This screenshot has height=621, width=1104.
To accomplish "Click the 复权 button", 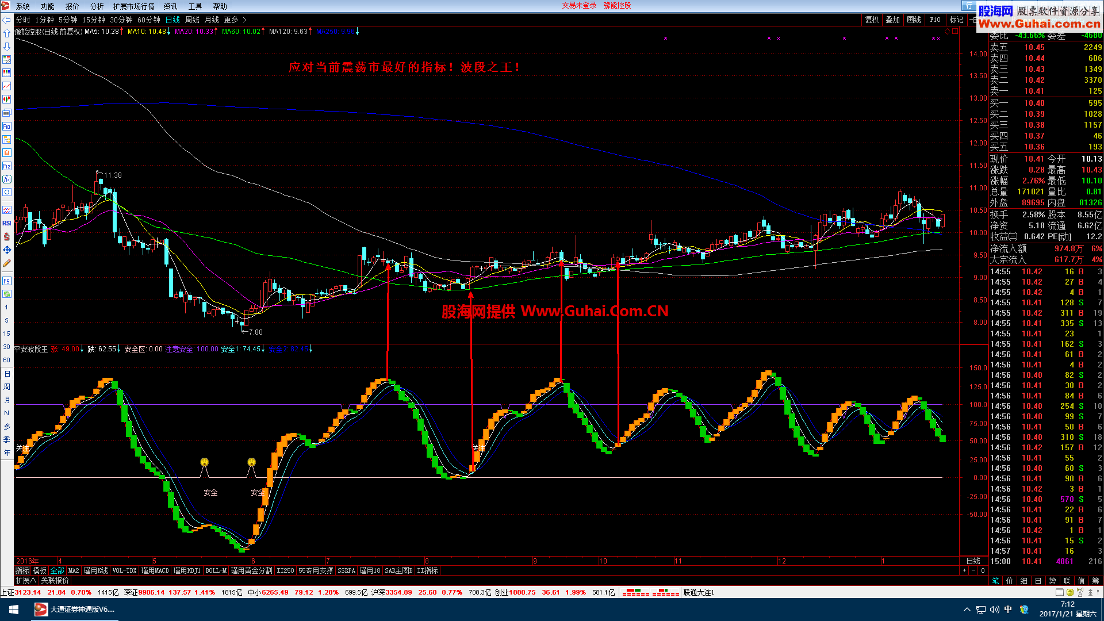I will pos(872,20).
